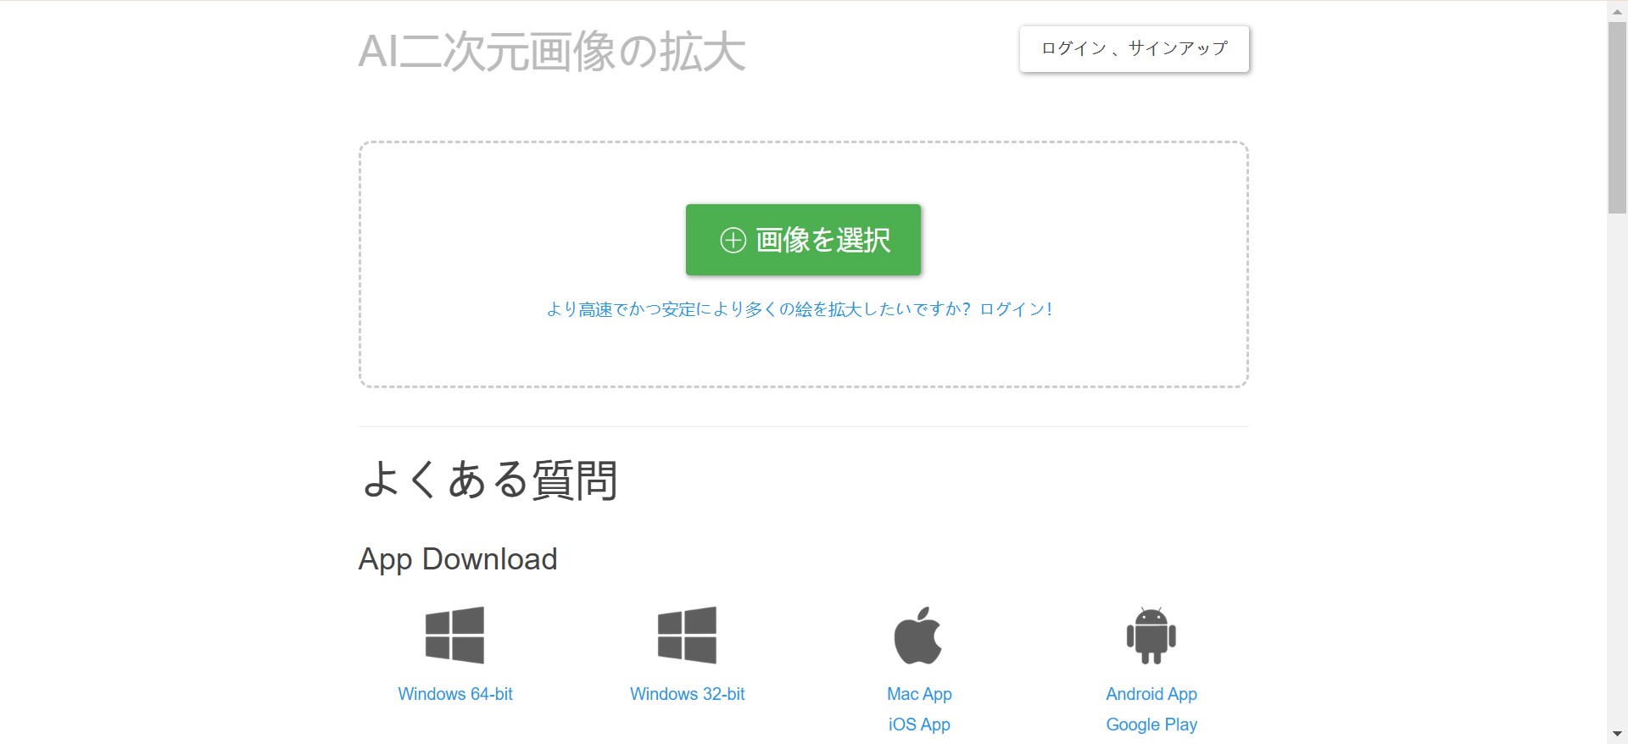Click the よくある質問 heading

489,480
